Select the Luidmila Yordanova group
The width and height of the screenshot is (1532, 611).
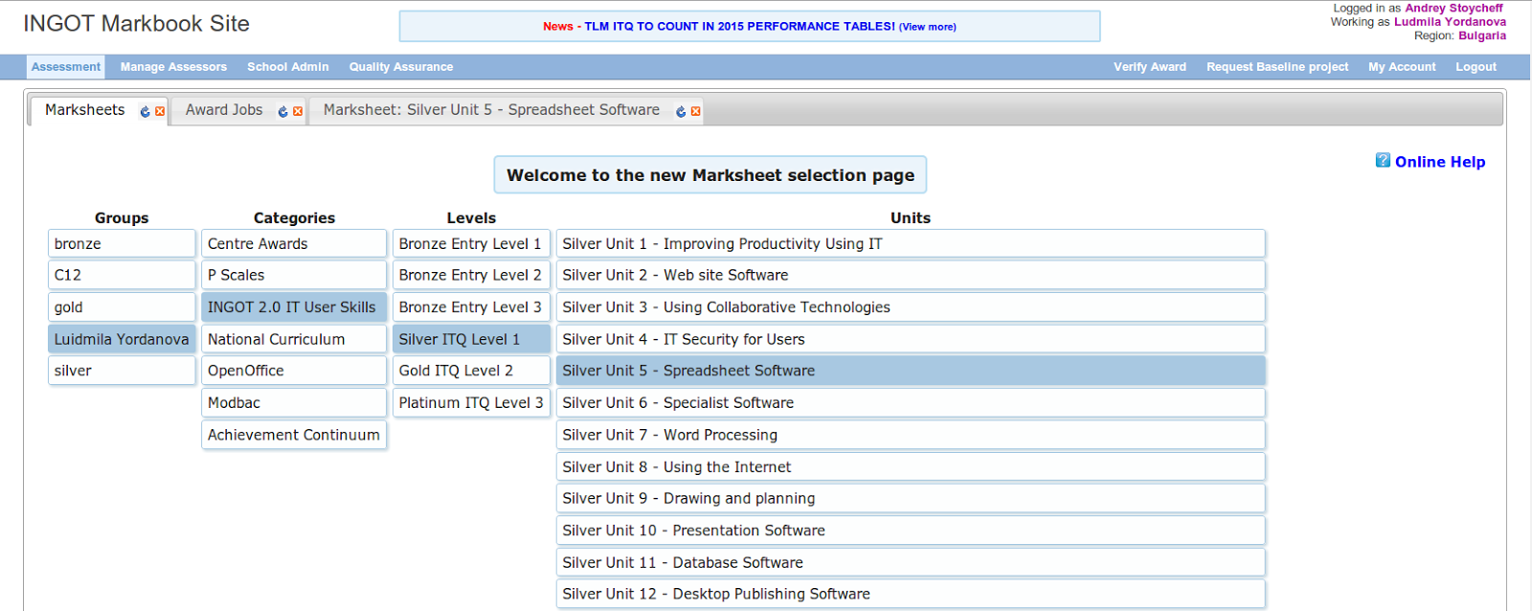pyautogui.click(x=122, y=339)
